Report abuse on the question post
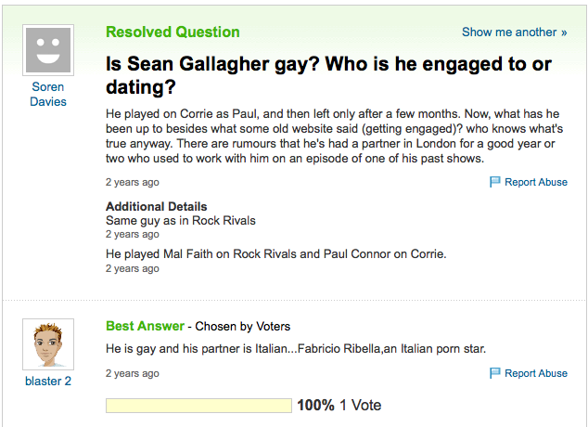The image size is (588, 427). coord(535,183)
